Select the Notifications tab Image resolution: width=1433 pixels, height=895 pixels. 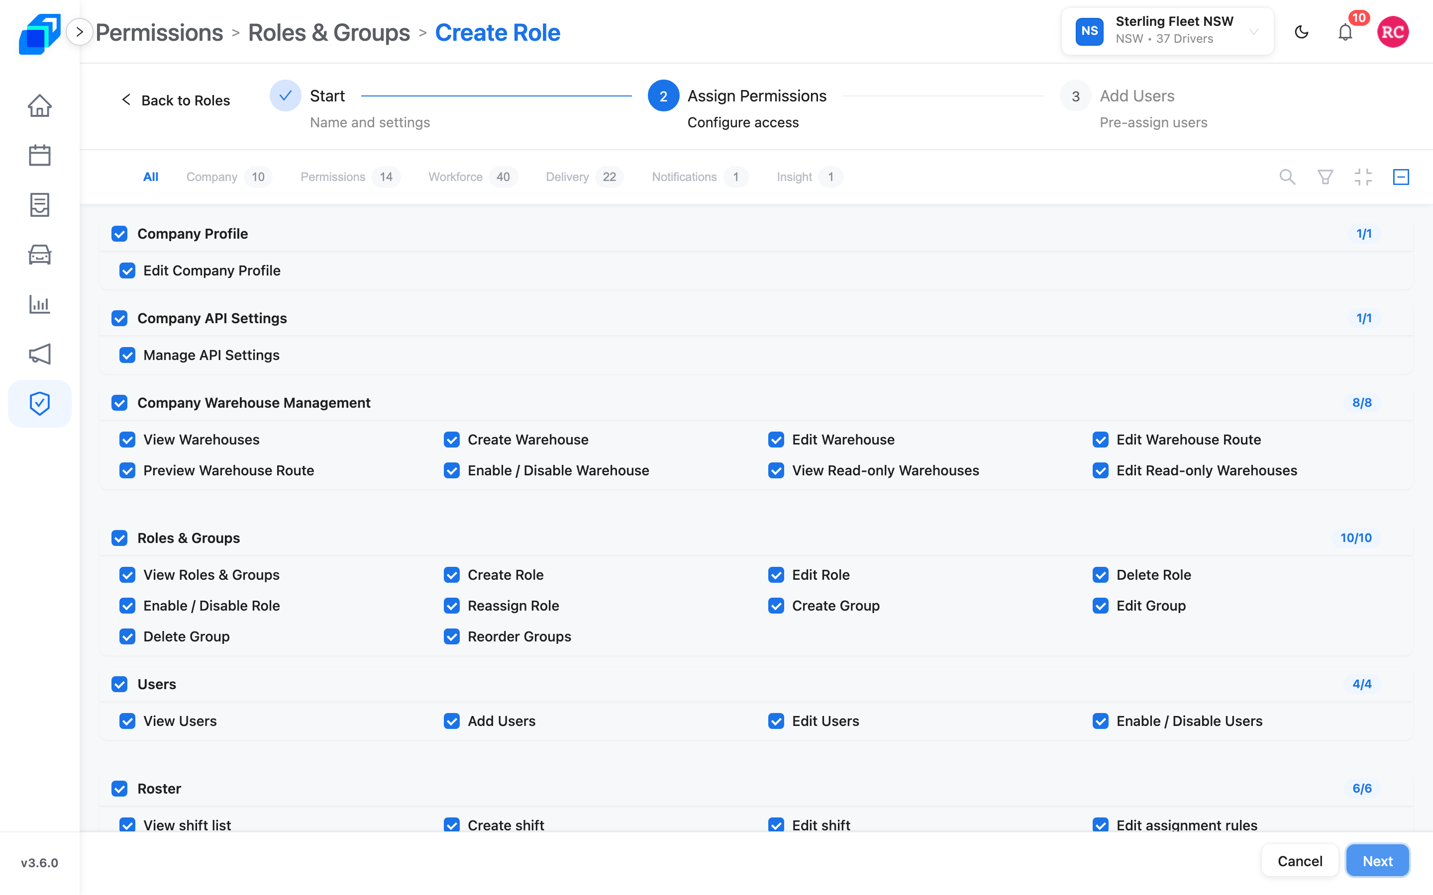[x=700, y=177]
